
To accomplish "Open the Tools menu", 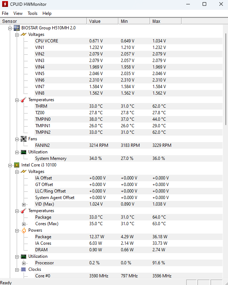I will 32,13.
